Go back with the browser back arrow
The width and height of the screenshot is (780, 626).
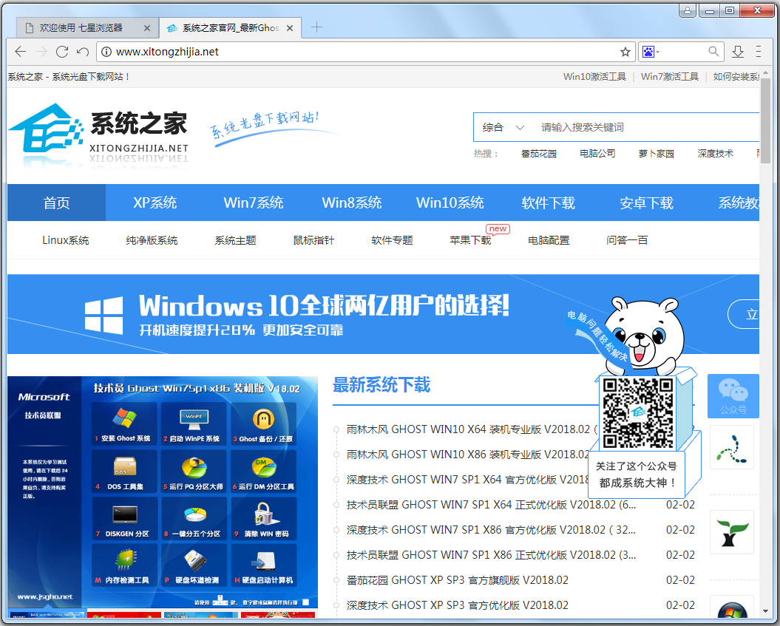(x=21, y=51)
